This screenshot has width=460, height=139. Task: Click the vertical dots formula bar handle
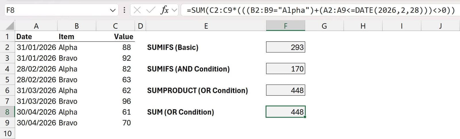124,10
